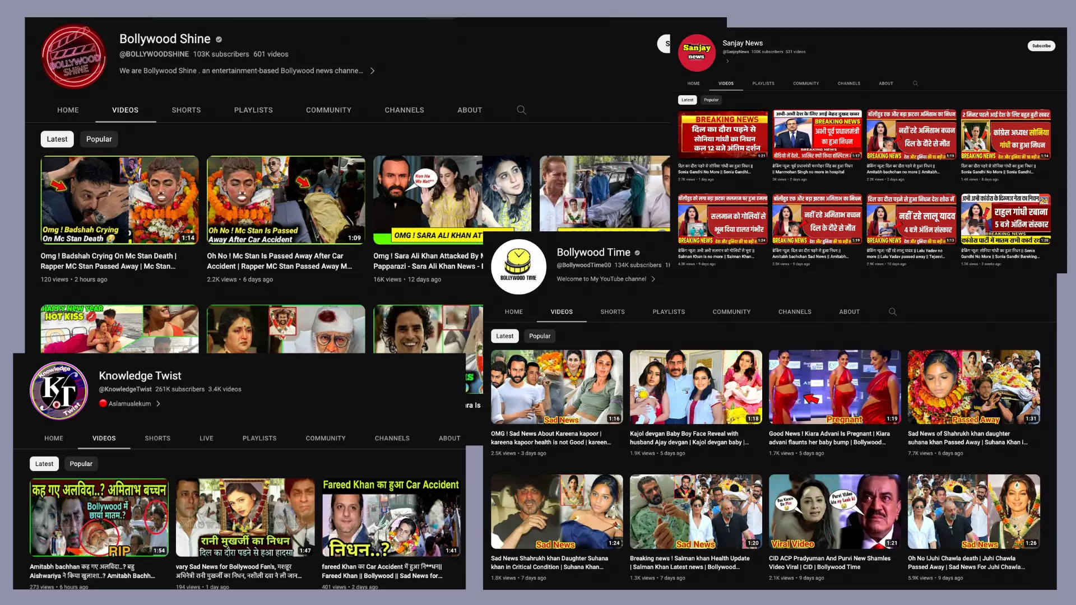
Task: Open Amitabh bachchan Knowledge Twist video title
Action: (92, 571)
